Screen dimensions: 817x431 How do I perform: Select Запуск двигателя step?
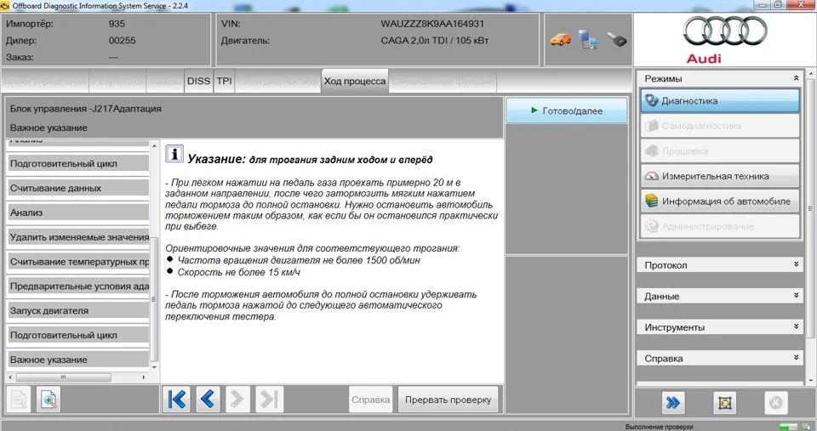[x=78, y=310]
